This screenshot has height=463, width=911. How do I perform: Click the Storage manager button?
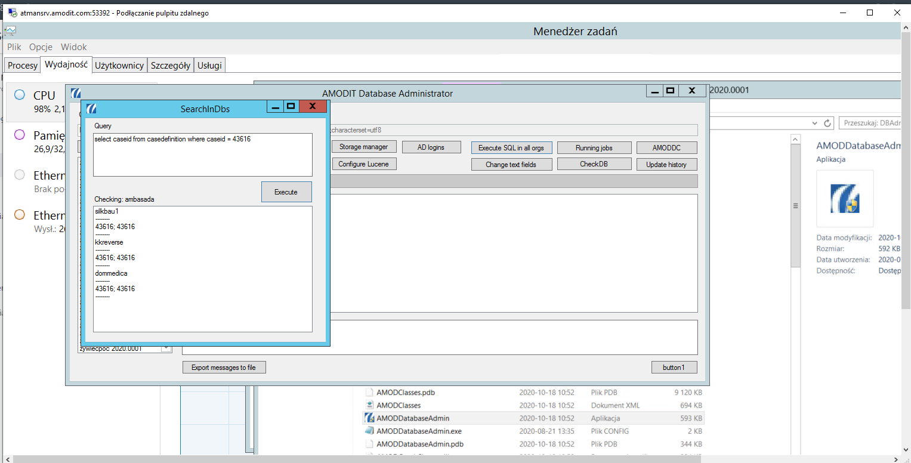pyautogui.click(x=363, y=147)
